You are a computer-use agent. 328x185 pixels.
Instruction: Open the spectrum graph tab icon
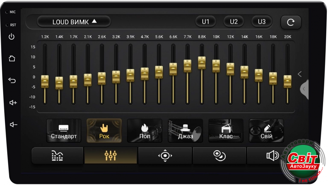57,156
